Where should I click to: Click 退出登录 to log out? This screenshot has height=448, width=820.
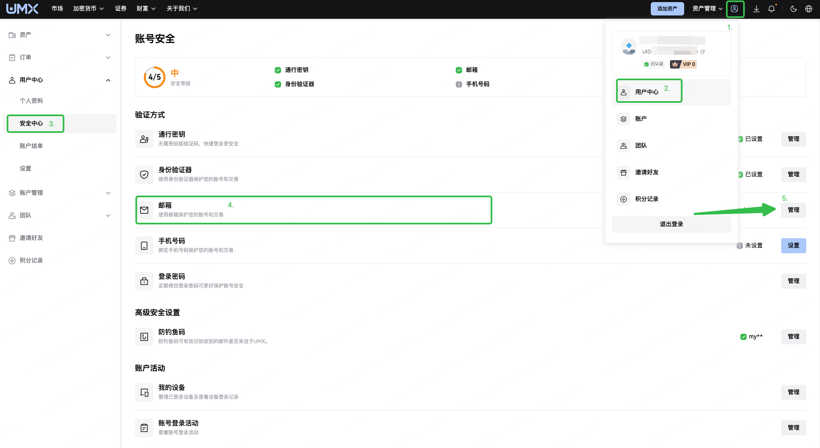coord(671,224)
